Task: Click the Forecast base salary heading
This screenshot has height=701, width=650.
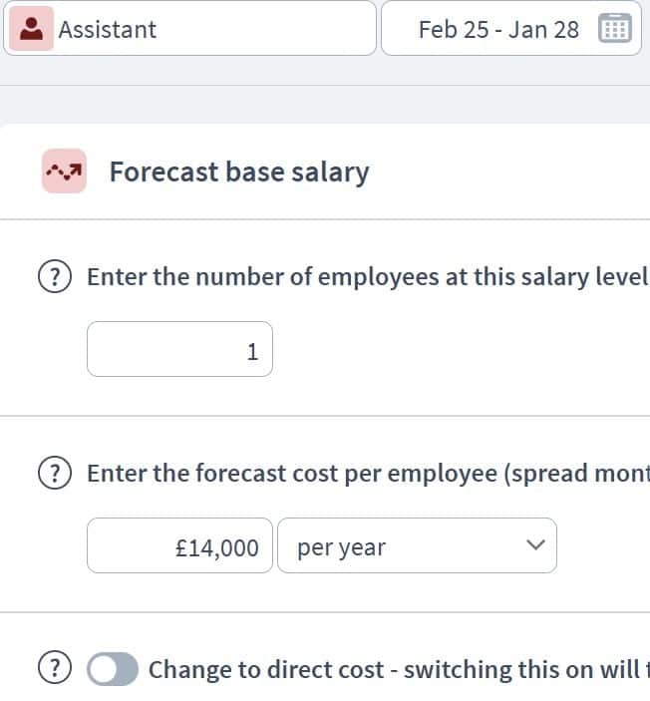Action: [x=239, y=173]
